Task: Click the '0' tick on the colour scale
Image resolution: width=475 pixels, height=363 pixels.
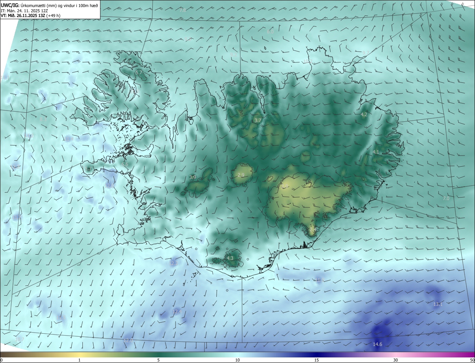Action: pos(1,360)
